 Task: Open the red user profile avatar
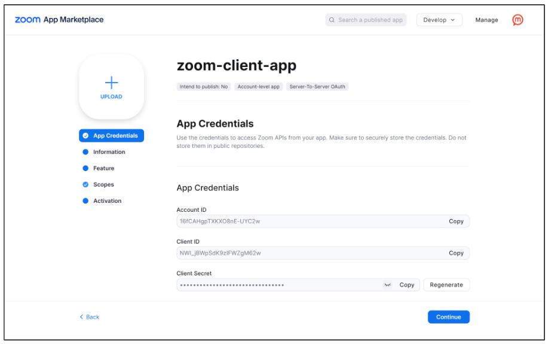click(x=518, y=20)
